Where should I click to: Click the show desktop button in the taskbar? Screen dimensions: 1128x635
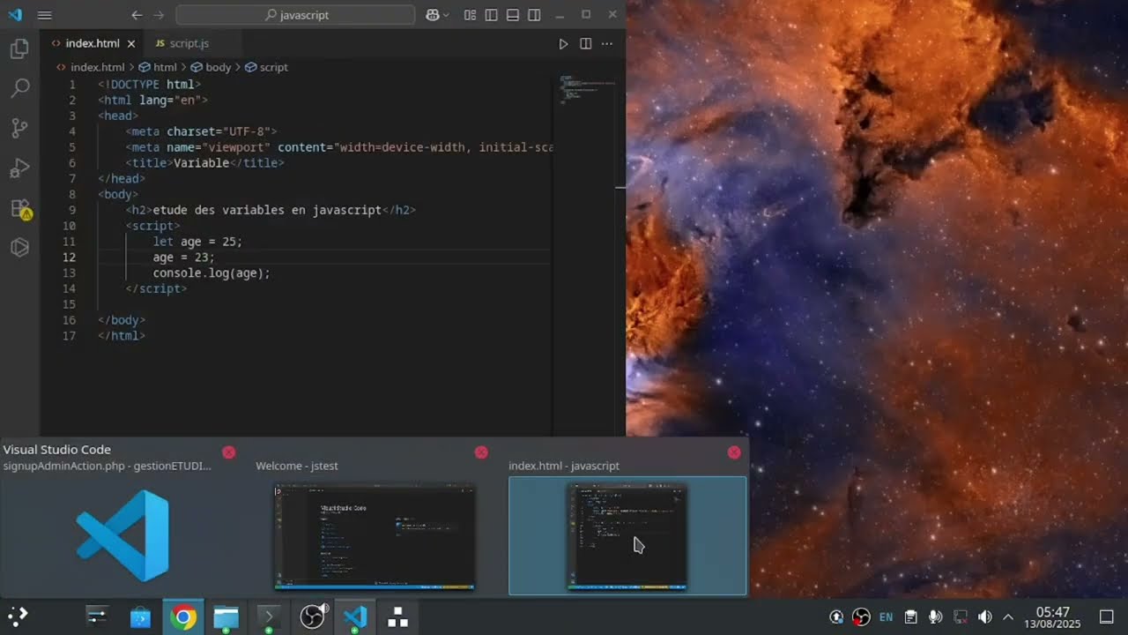[1107, 617]
